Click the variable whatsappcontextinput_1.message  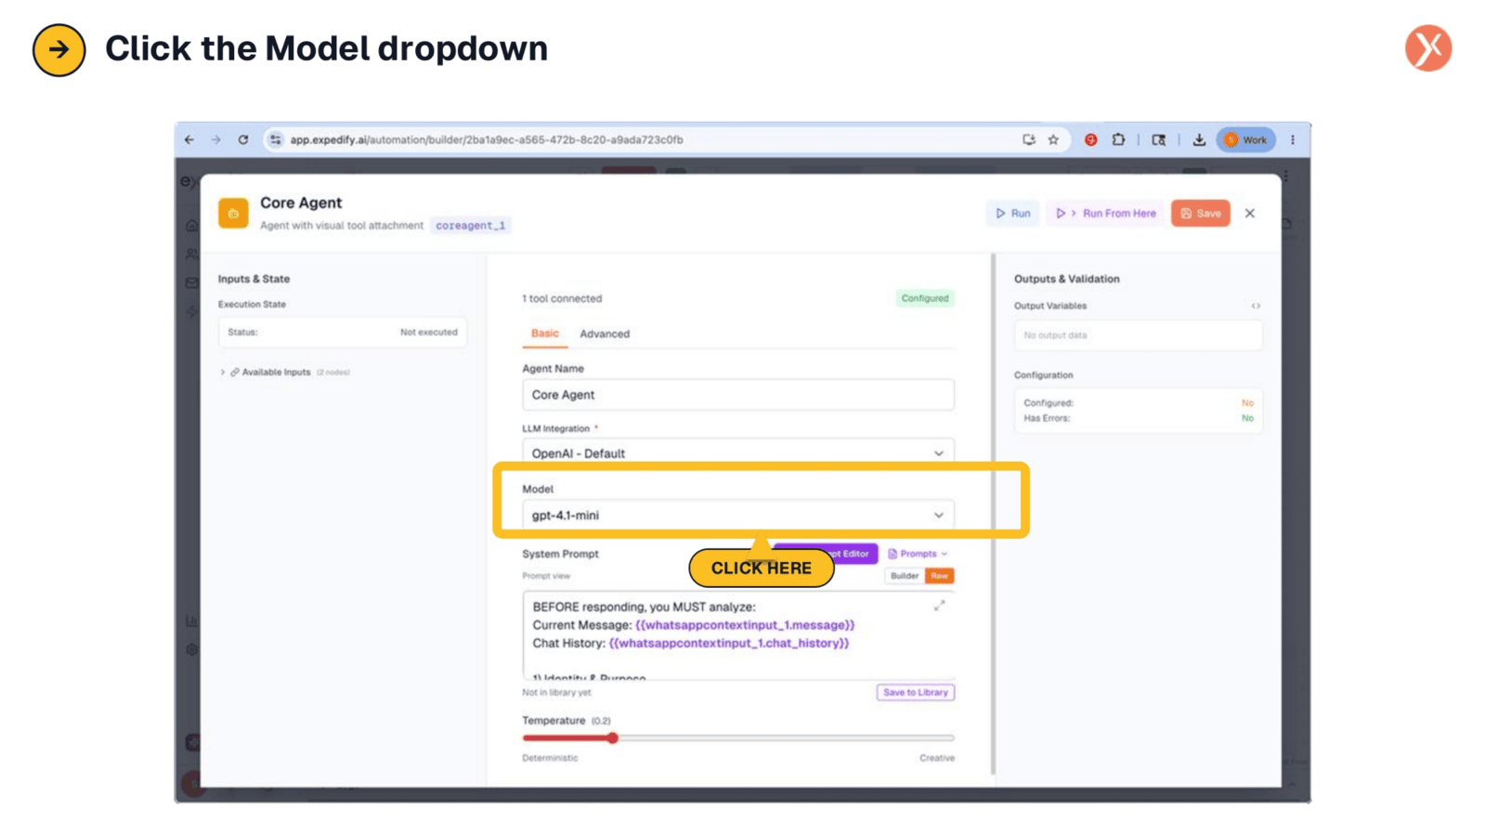pos(745,625)
